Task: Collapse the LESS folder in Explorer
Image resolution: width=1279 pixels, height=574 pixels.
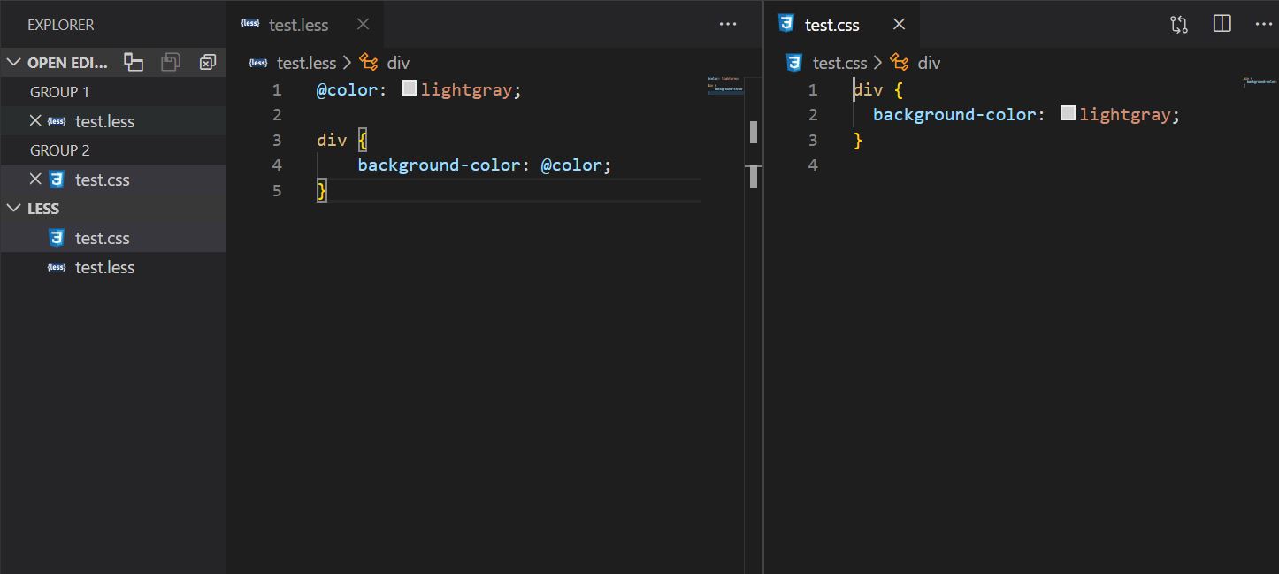Action: tap(13, 208)
